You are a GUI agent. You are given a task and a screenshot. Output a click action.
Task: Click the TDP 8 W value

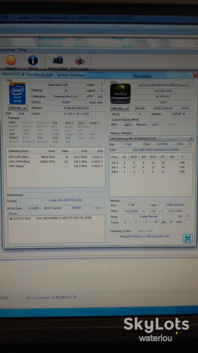pos(21,114)
